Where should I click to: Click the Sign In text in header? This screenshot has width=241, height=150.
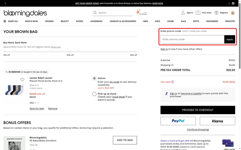190,13
